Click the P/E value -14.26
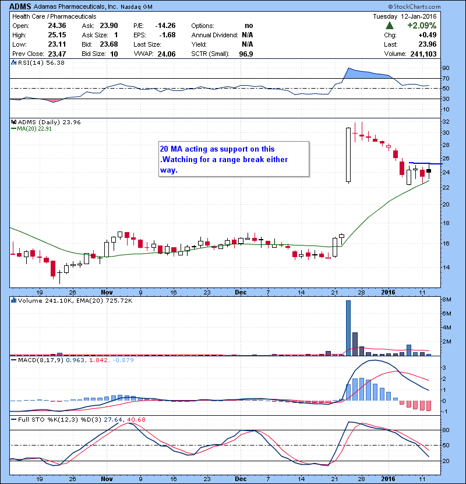 click(x=165, y=26)
